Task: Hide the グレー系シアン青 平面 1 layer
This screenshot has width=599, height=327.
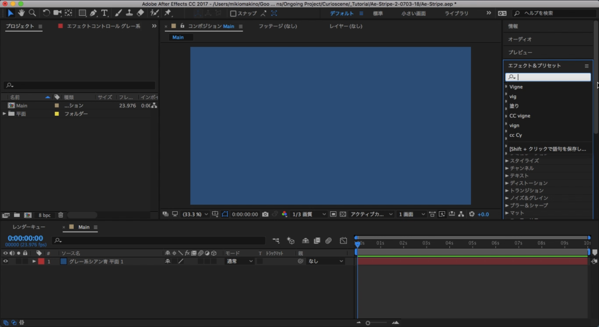Action: click(x=5, y=261)
